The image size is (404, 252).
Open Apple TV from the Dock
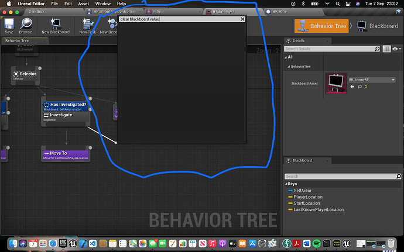(x=232, y=243)
